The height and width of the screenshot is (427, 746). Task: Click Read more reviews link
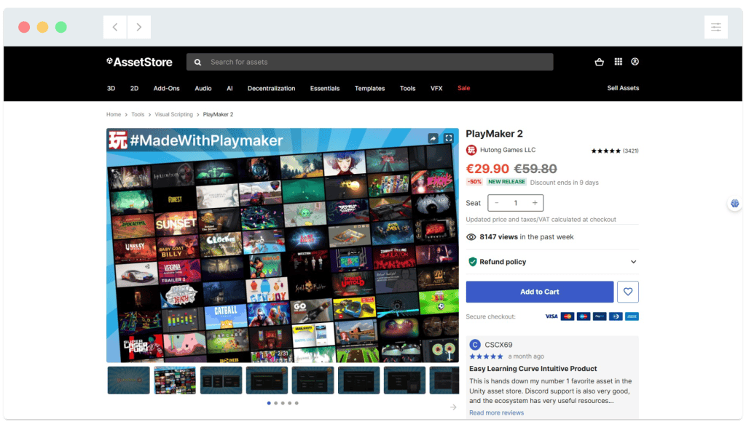496,412
